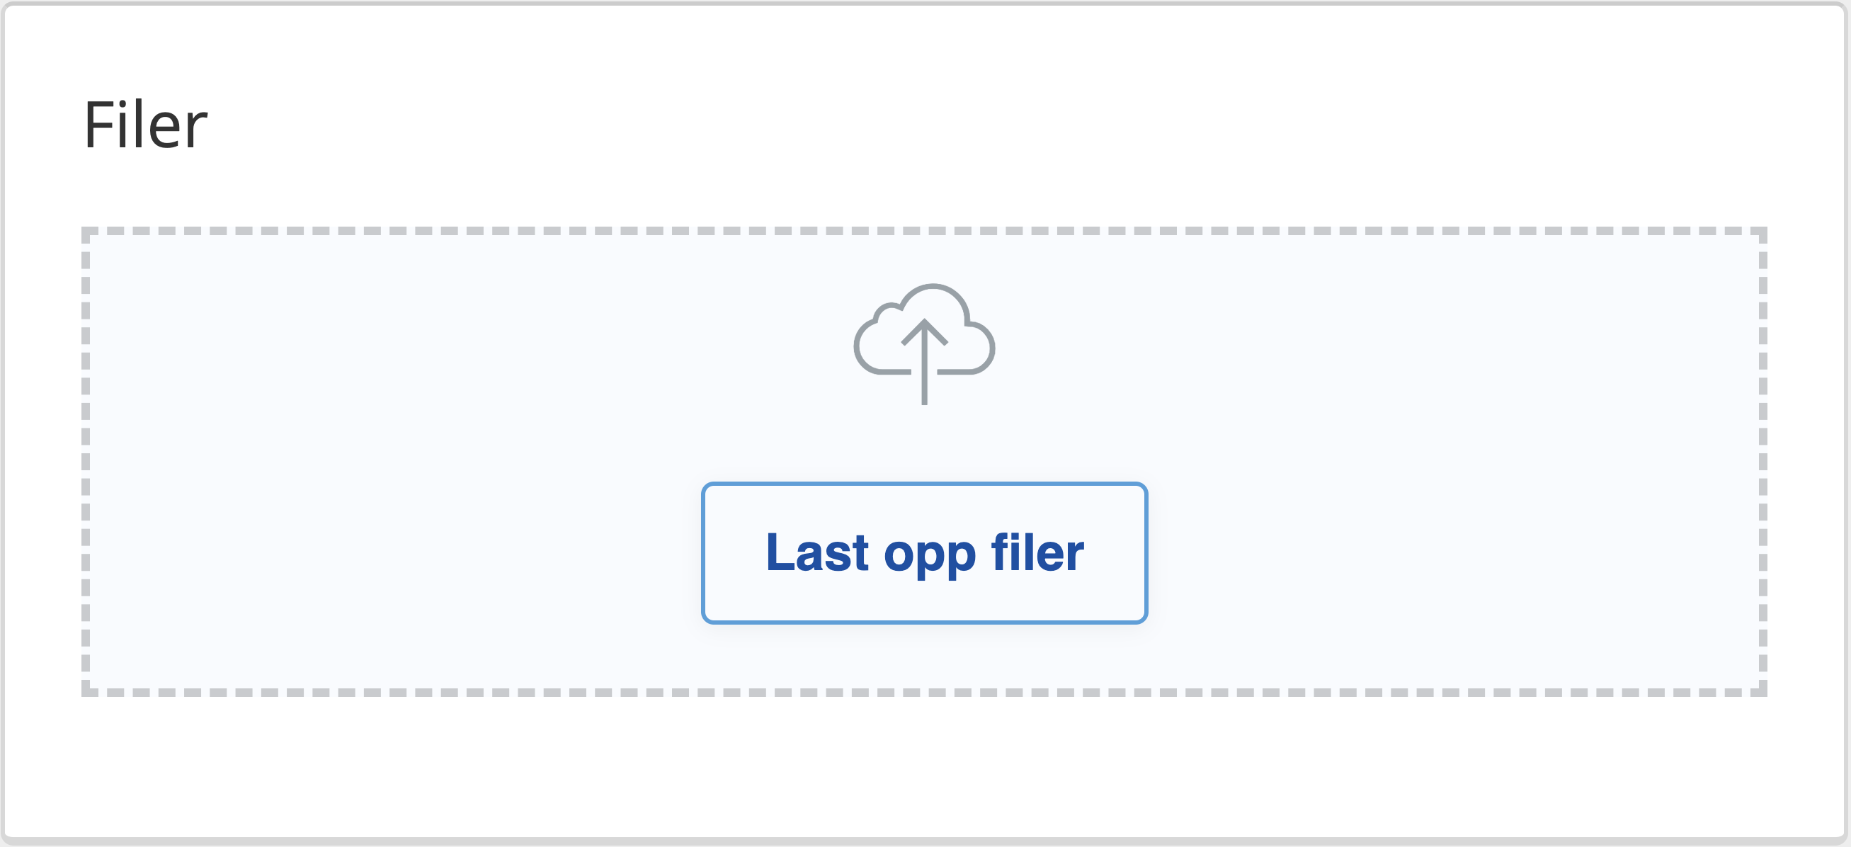Image resolution: width=1851 pixels, height=847 pixels.
Task: Click the "Last opp filer" button
Action: click(924, 552)
